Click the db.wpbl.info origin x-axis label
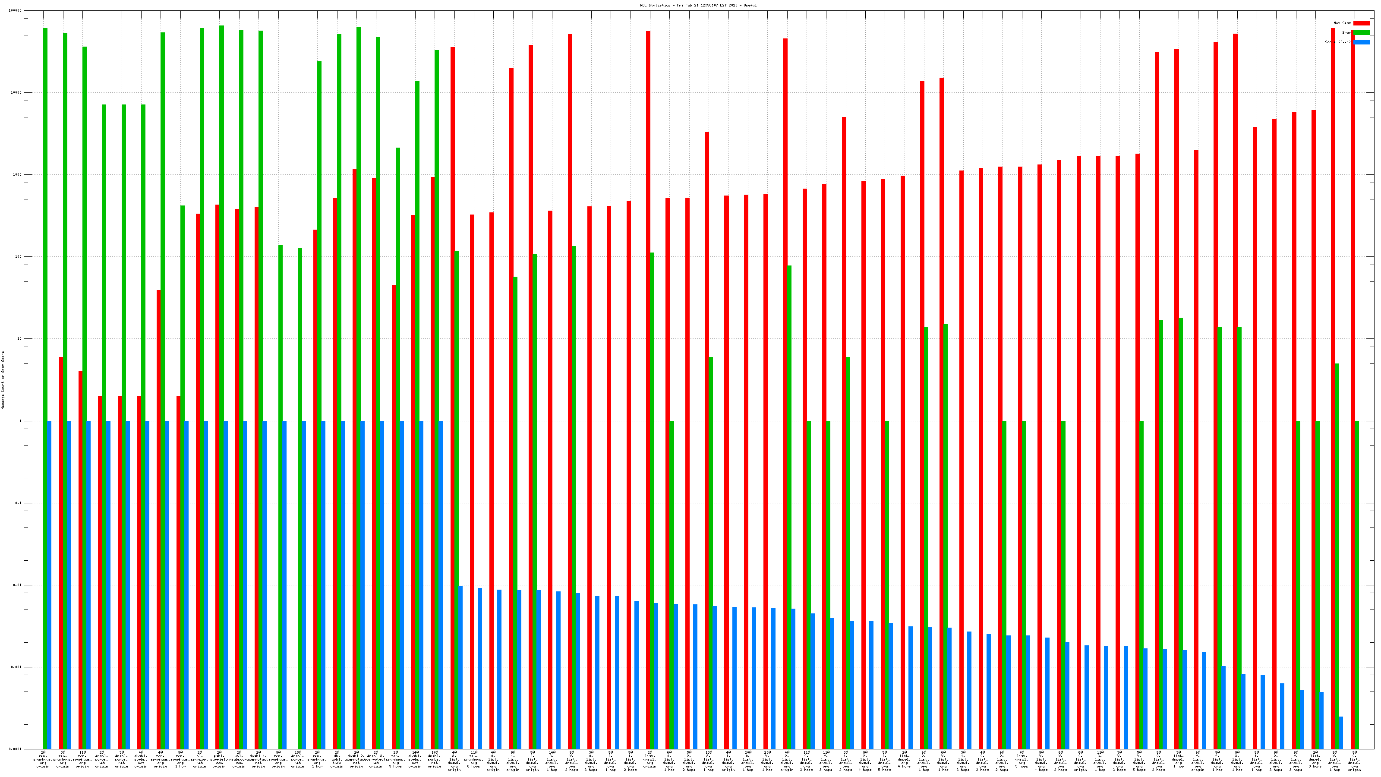Screen dimensions: 1381x777 337,760
